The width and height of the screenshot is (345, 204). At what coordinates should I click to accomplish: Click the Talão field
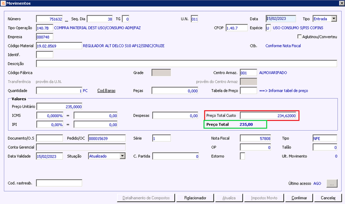(x=325, y=147)
